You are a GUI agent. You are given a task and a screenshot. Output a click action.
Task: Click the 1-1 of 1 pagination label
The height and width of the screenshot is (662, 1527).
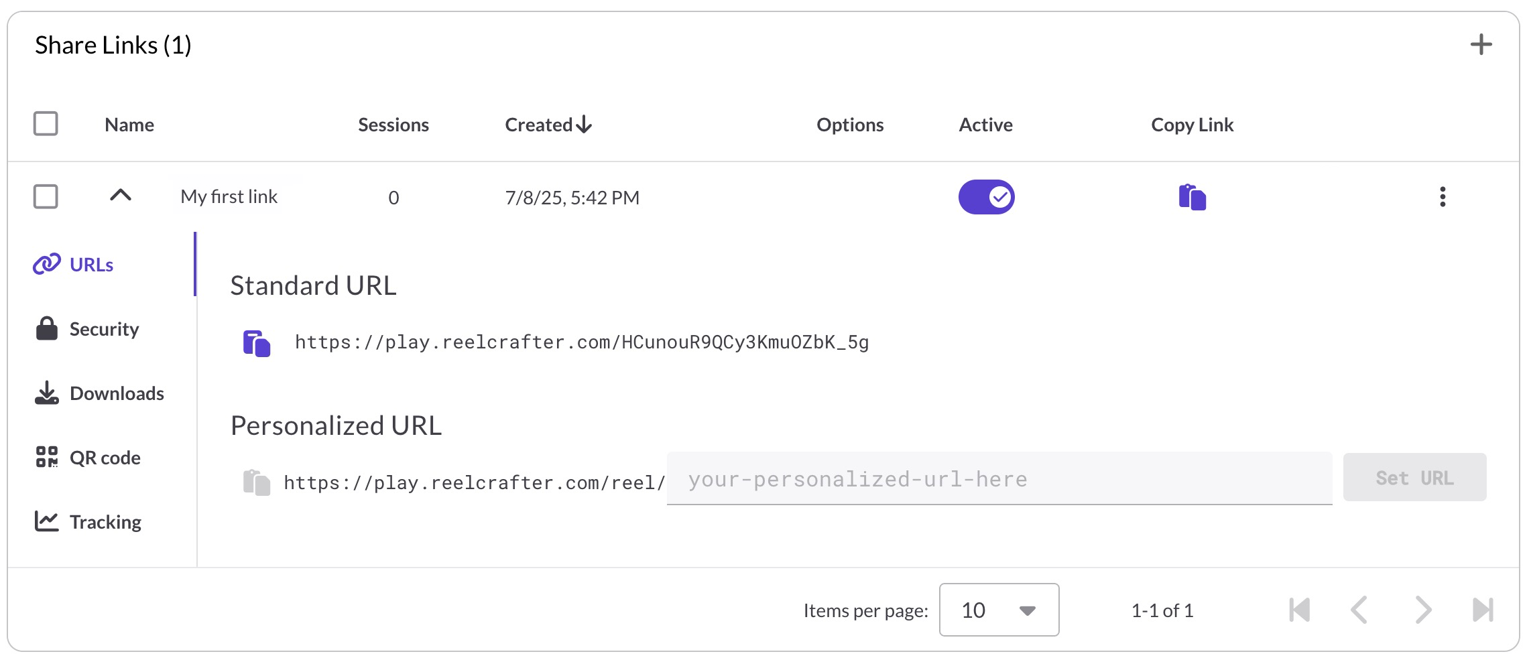(1162, 610)
